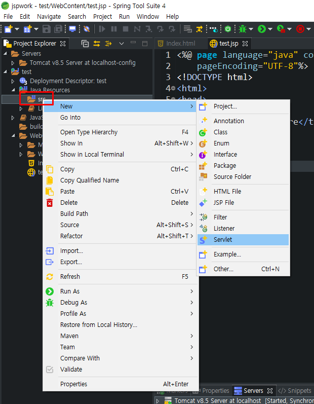Select Restore from Local History...
Screen dimensions: 314x404
[x=120, y=324]
